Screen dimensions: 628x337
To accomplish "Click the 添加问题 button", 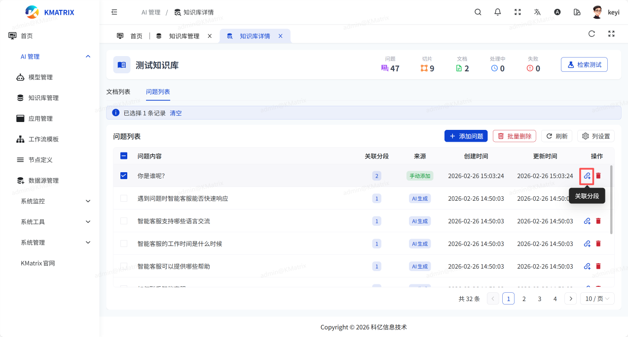I will tap(466, 136).
